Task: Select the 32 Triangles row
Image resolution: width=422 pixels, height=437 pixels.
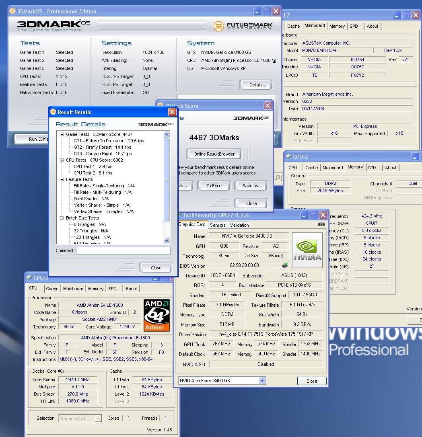Action: tap(91, 231)
